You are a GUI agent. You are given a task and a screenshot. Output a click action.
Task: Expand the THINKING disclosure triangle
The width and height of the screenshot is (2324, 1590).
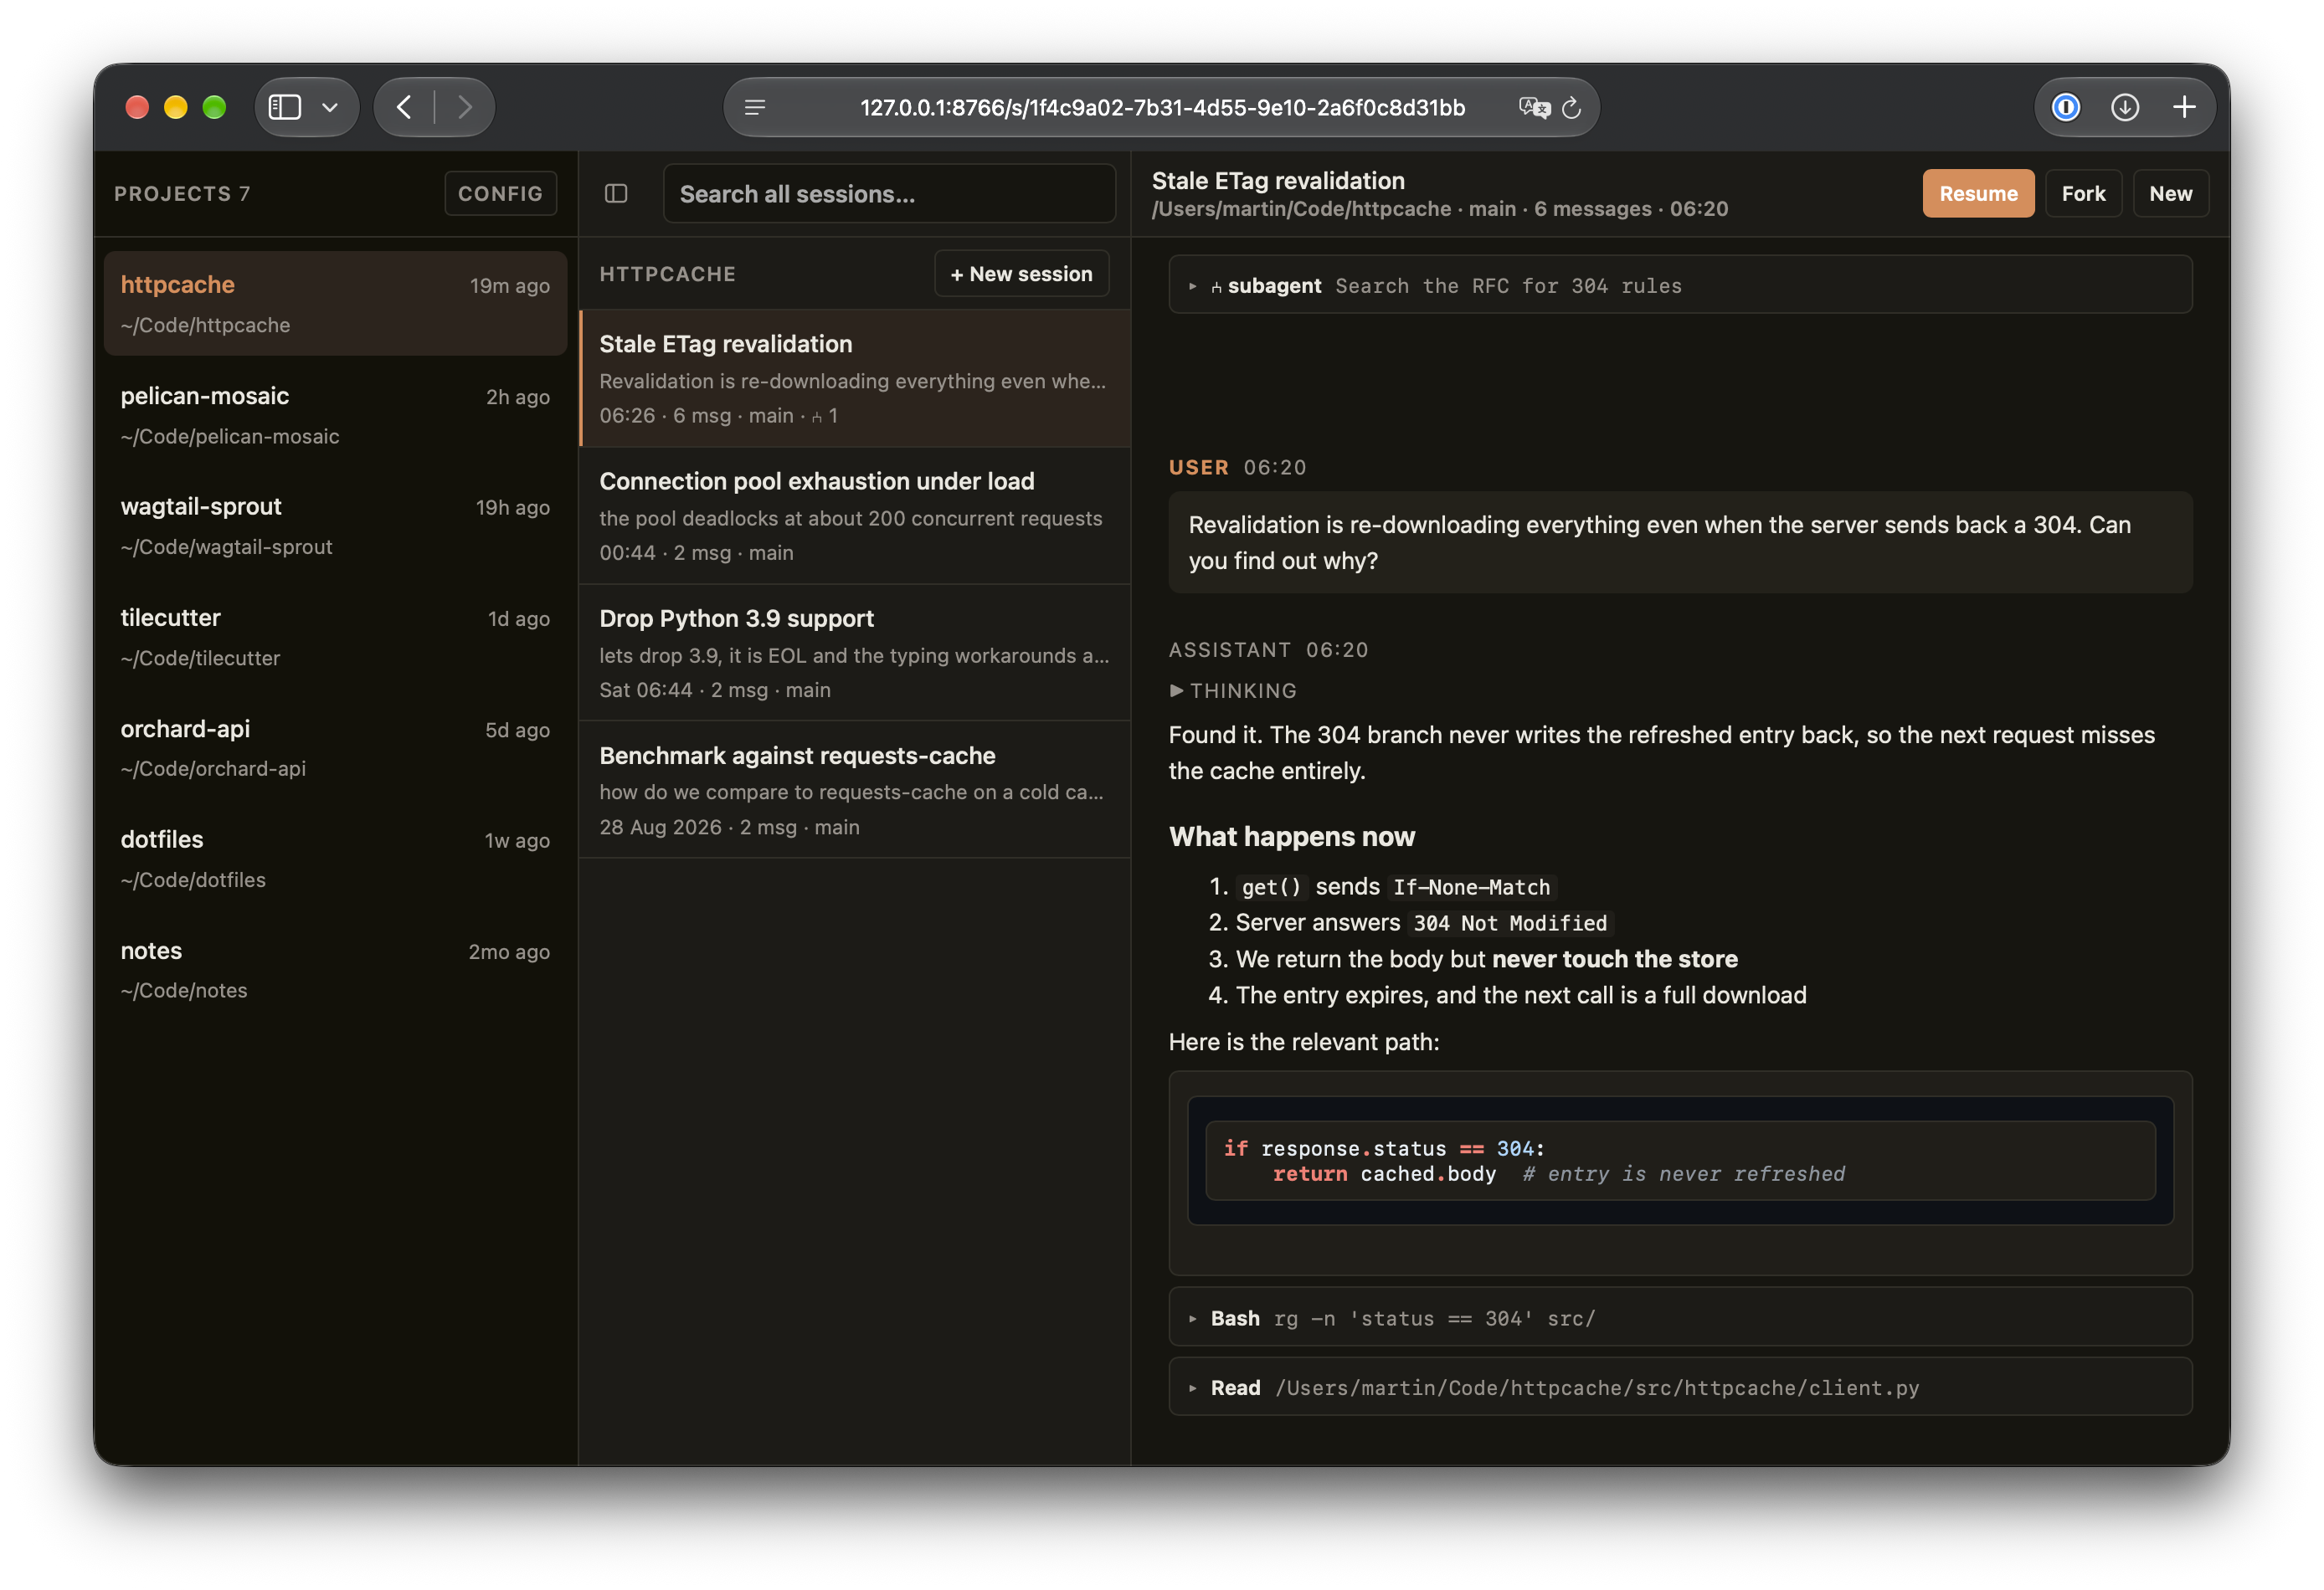point(1177,690)
